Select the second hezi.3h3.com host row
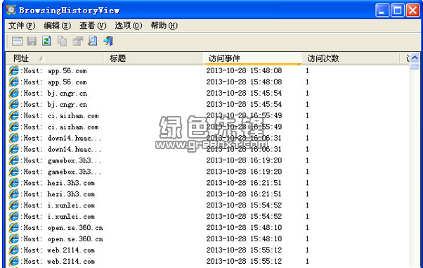 tap(207, 194)
